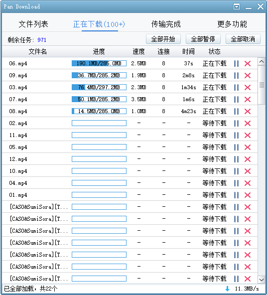
Task: Click the remaining tasks count 971
Action: click(42, 40)
